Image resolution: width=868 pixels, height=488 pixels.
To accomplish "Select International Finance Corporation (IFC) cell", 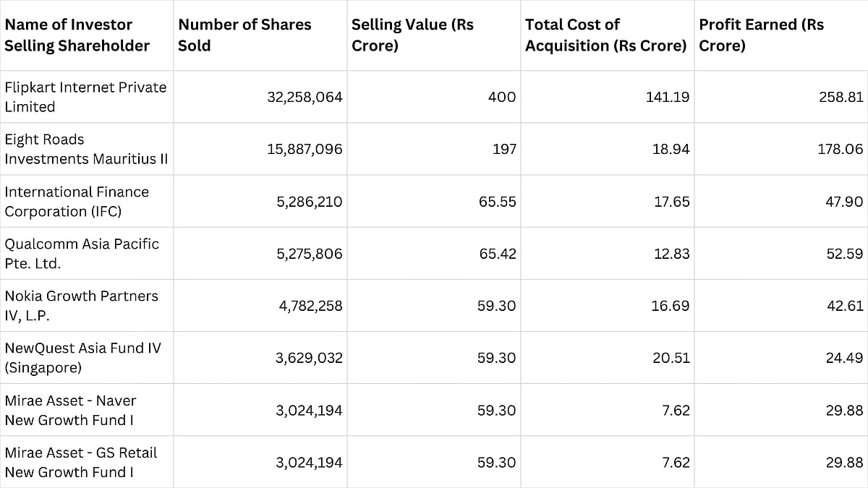I will tap(77, 202).
